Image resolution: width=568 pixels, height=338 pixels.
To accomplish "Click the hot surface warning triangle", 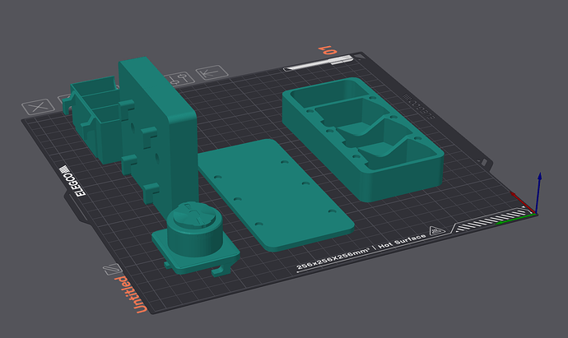I will (x=435, y=231).
